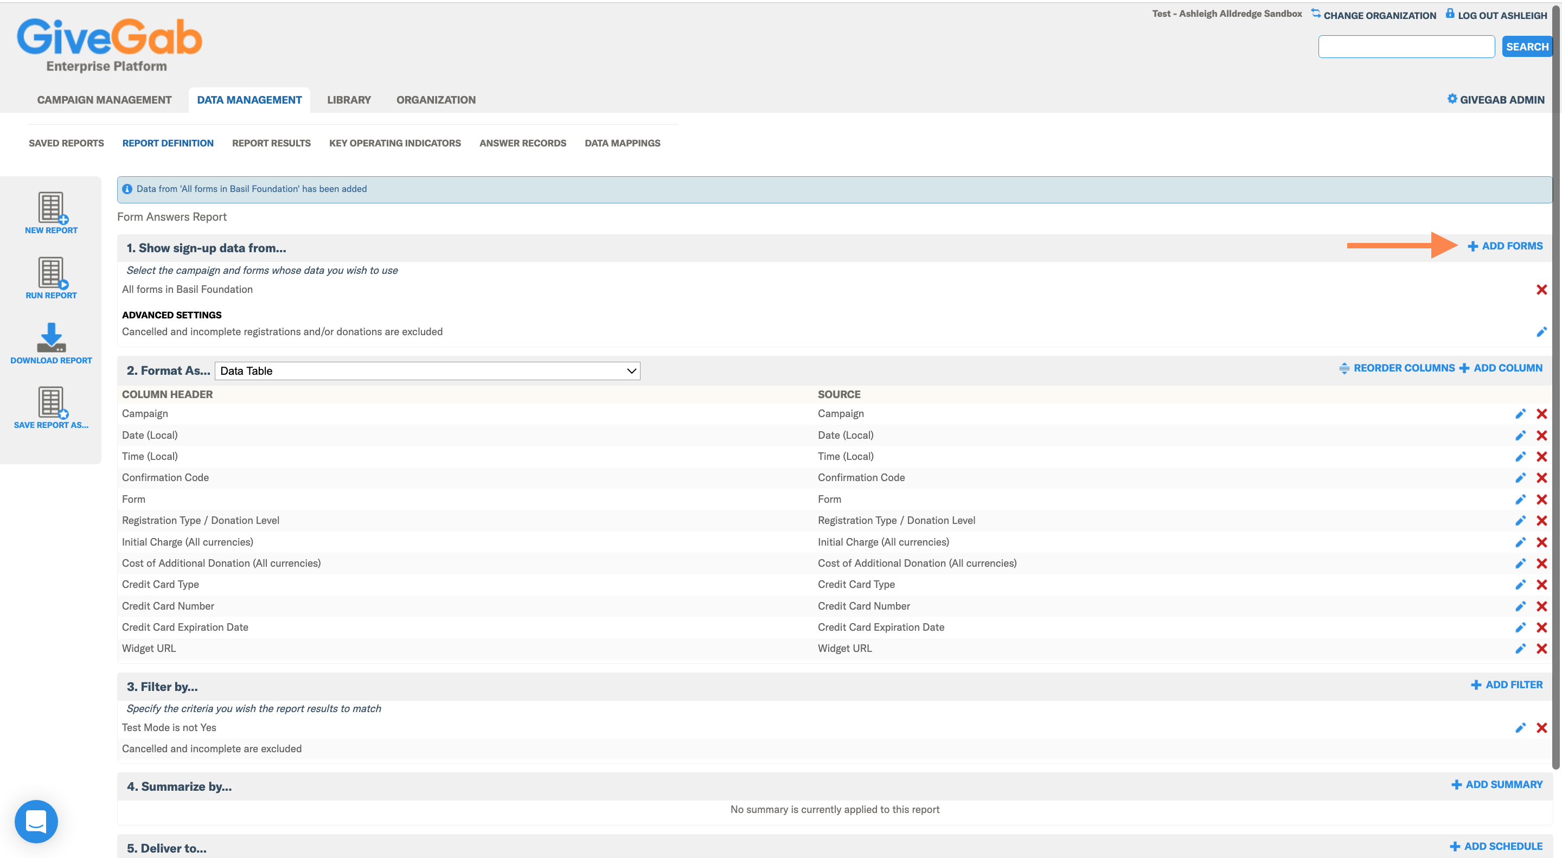Delete the Widget URL column
This screenshot has width=1562, height=858.
(x=1541, y=649)
